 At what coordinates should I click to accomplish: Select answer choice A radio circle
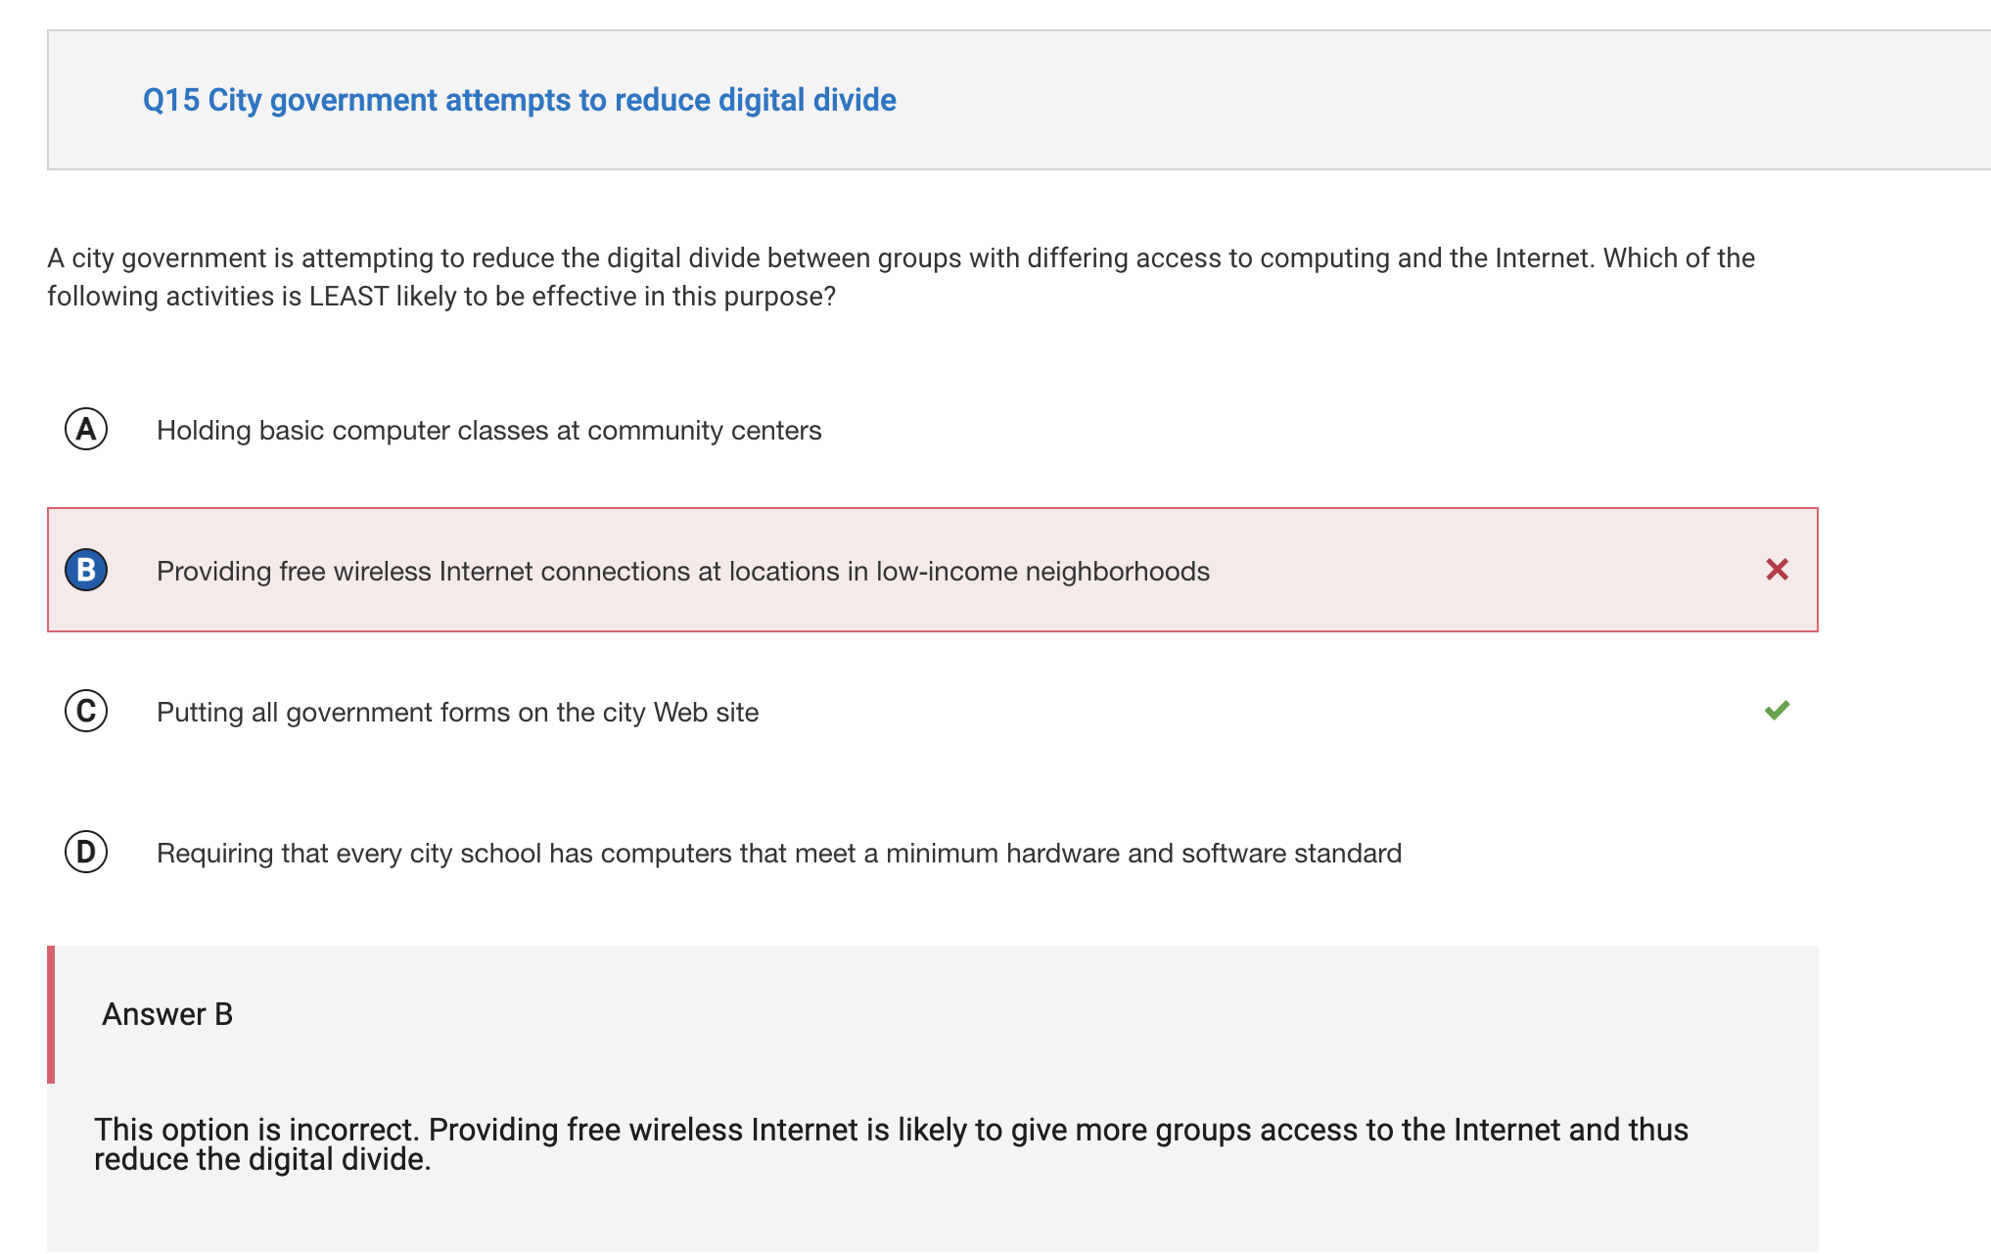86,429
